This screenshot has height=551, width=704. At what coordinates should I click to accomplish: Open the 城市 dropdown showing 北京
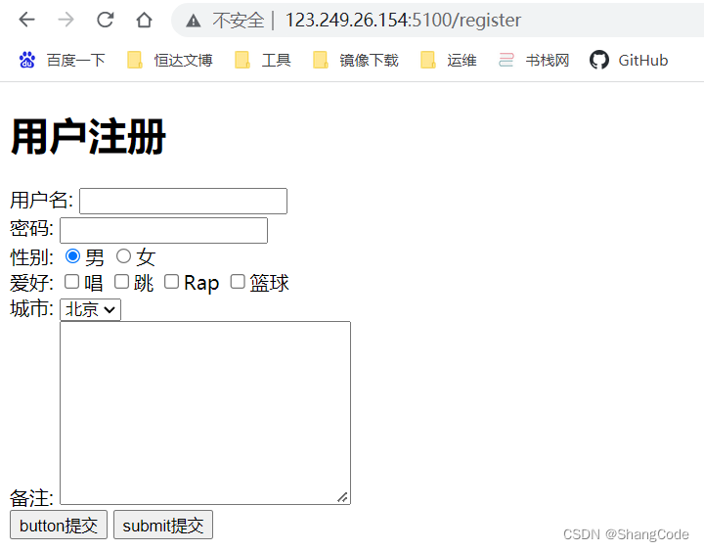(x=90, y=309)
